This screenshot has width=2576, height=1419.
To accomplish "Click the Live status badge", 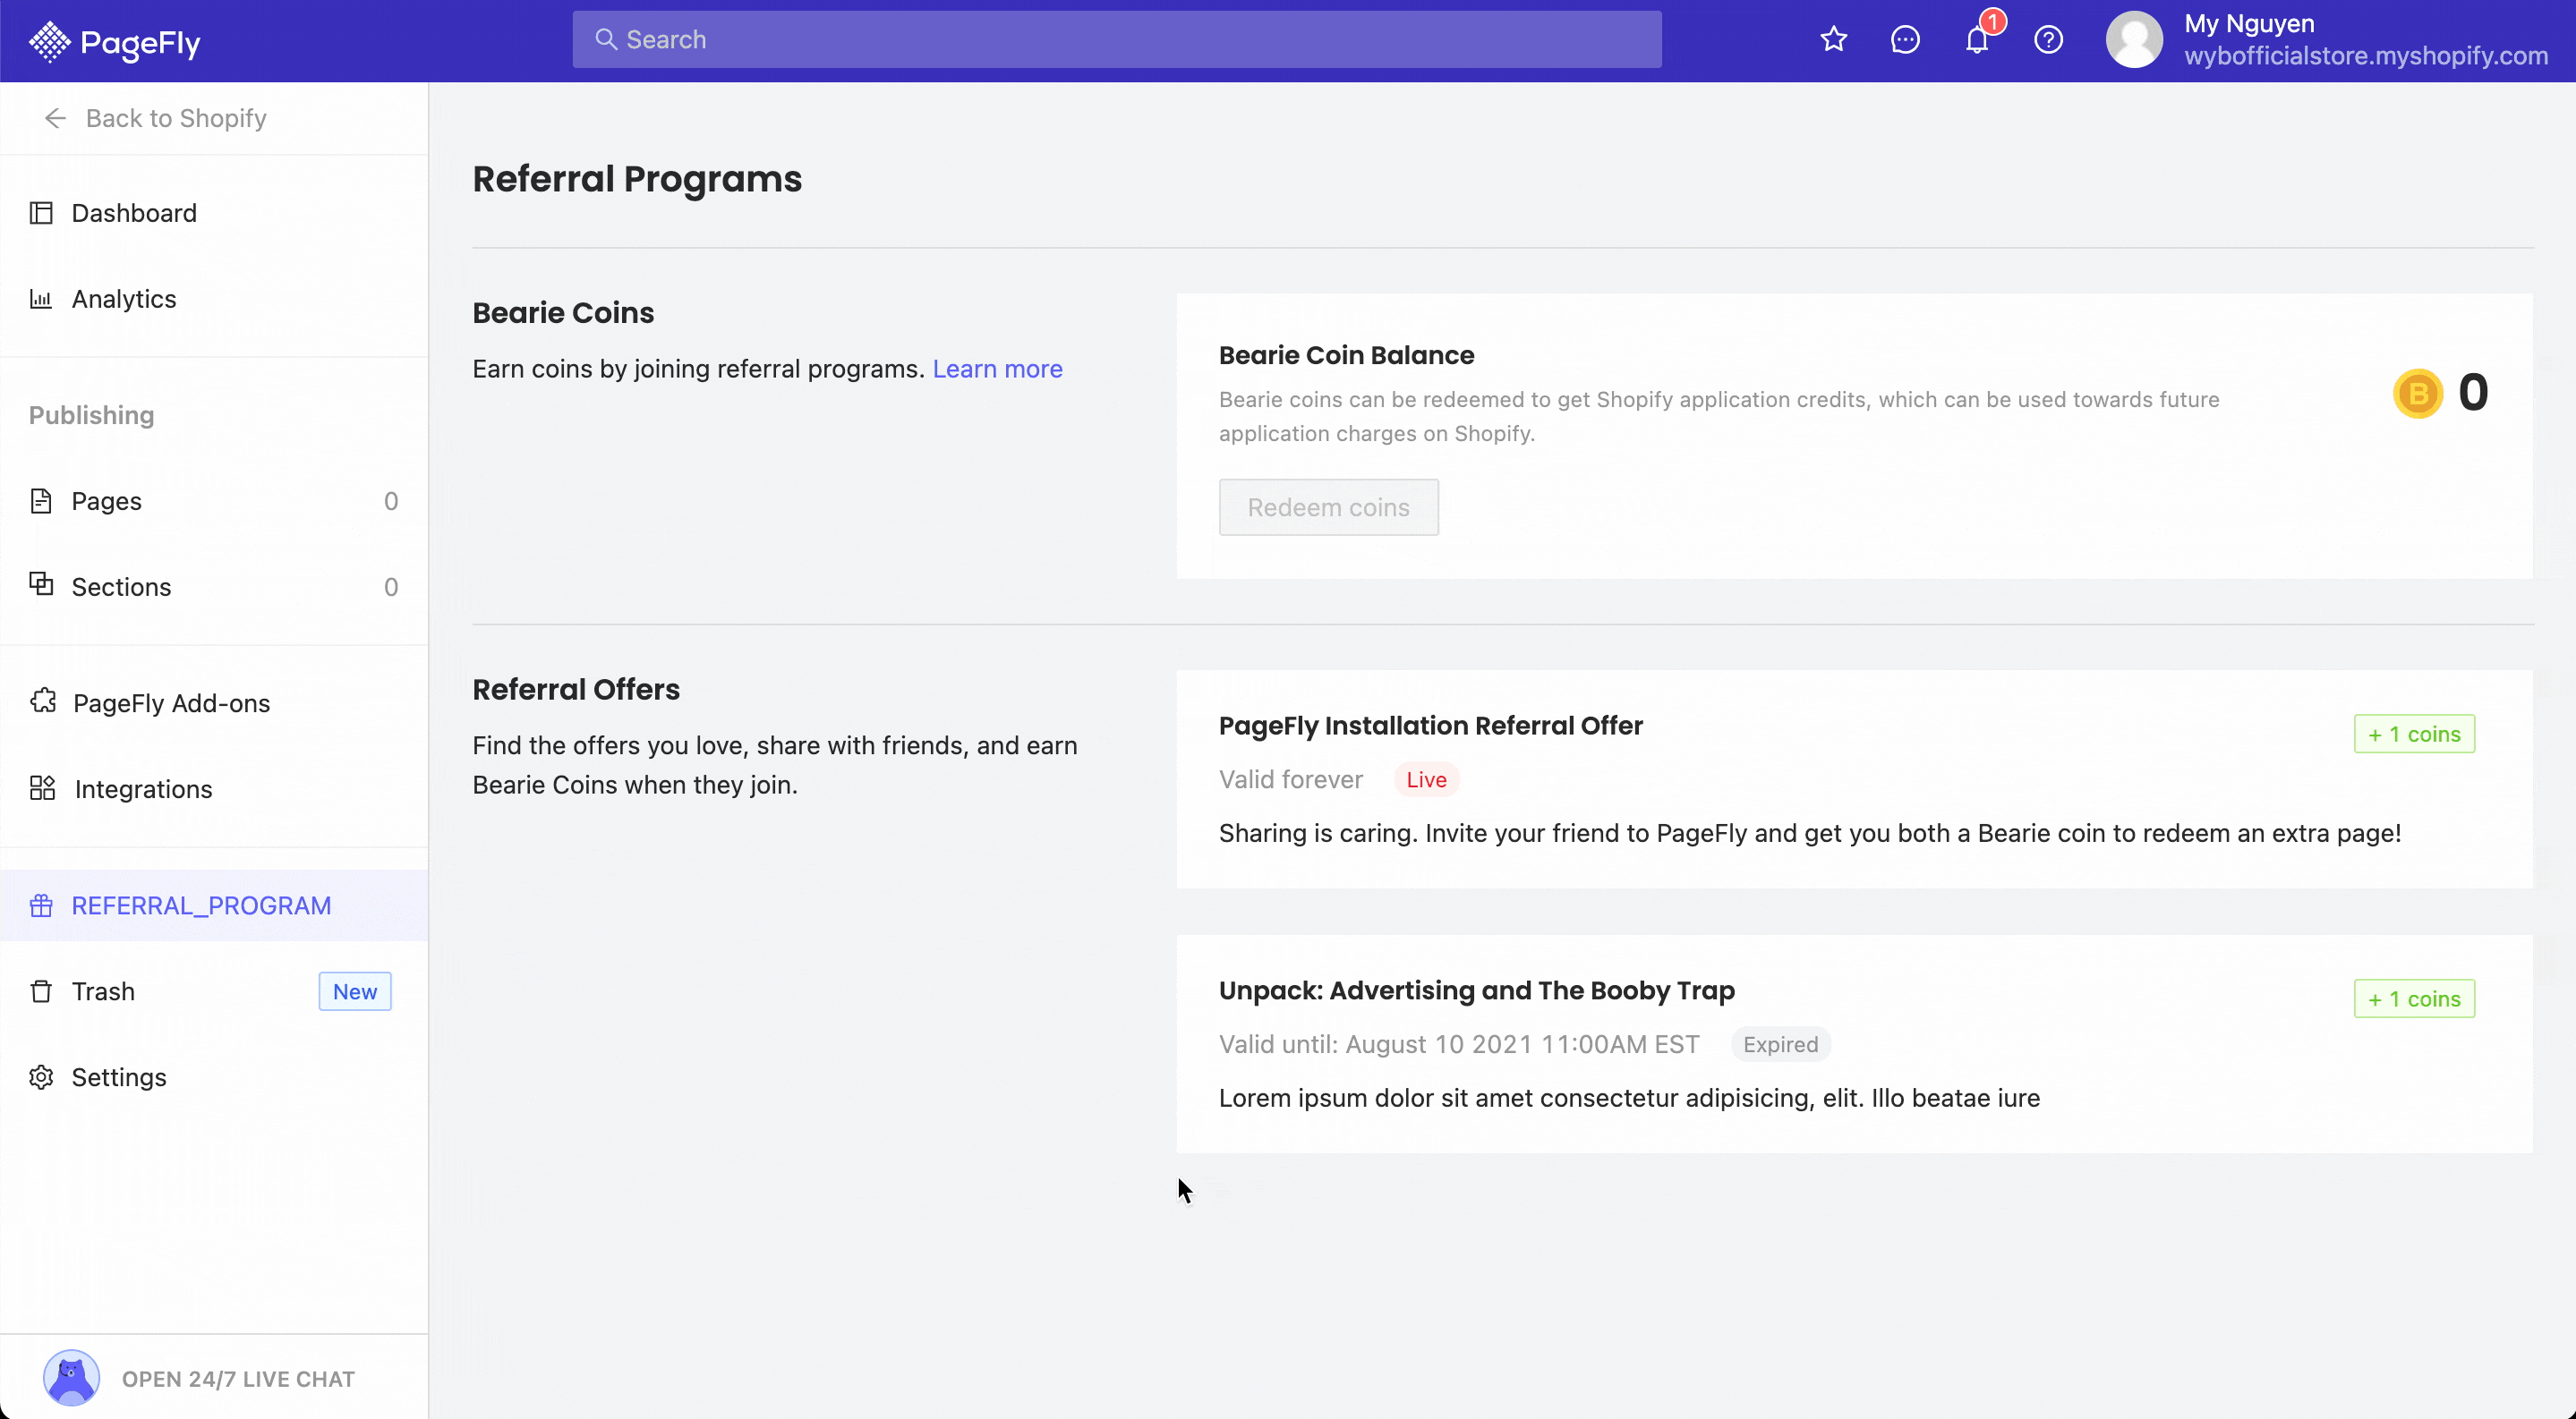I will pos(1426,779).
